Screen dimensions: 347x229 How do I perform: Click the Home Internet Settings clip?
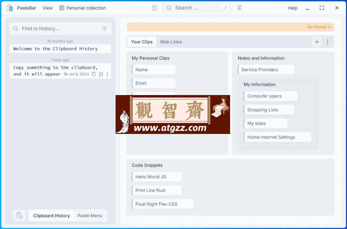278,137
